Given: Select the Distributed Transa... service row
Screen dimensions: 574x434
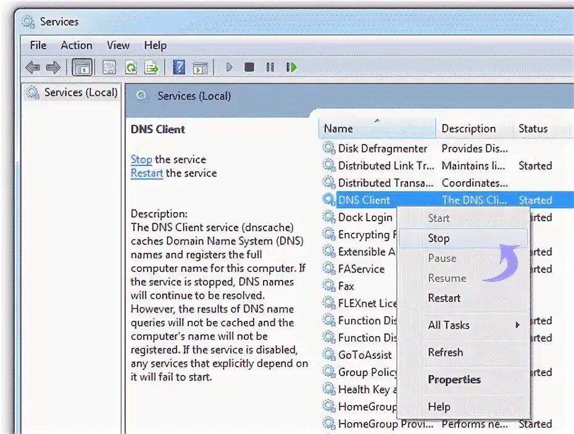Looking at the screenshot, I should point(447,183).
